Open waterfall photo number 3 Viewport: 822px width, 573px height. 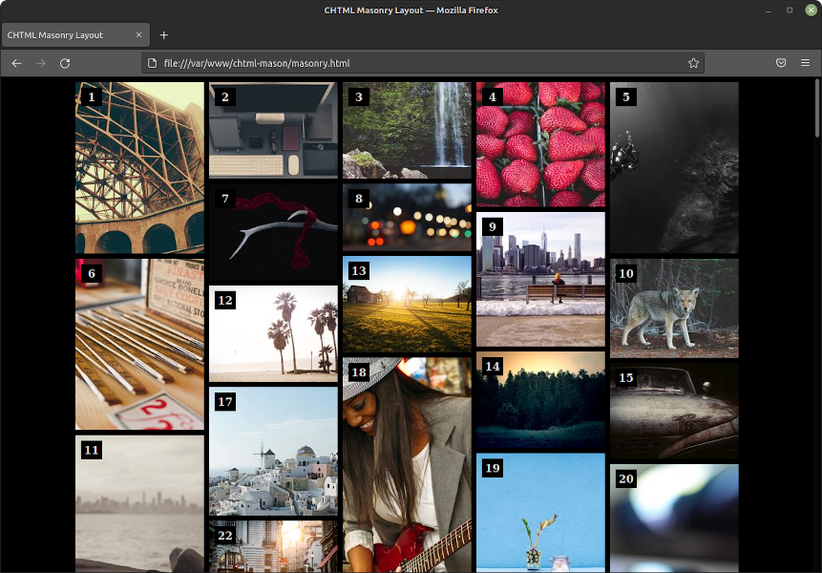(x=407, y=130)
